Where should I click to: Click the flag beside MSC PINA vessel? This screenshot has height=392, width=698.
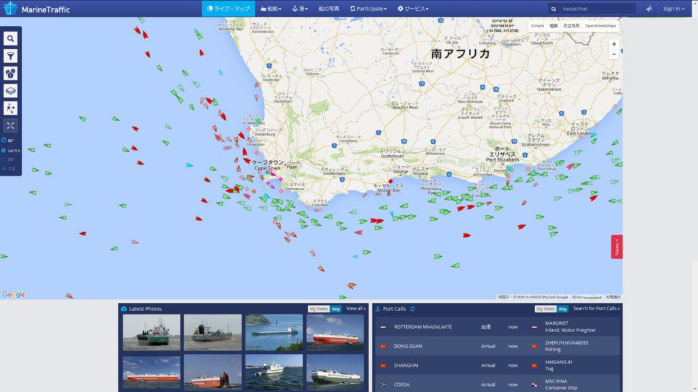pyautogui.click(x=534, y=385)
